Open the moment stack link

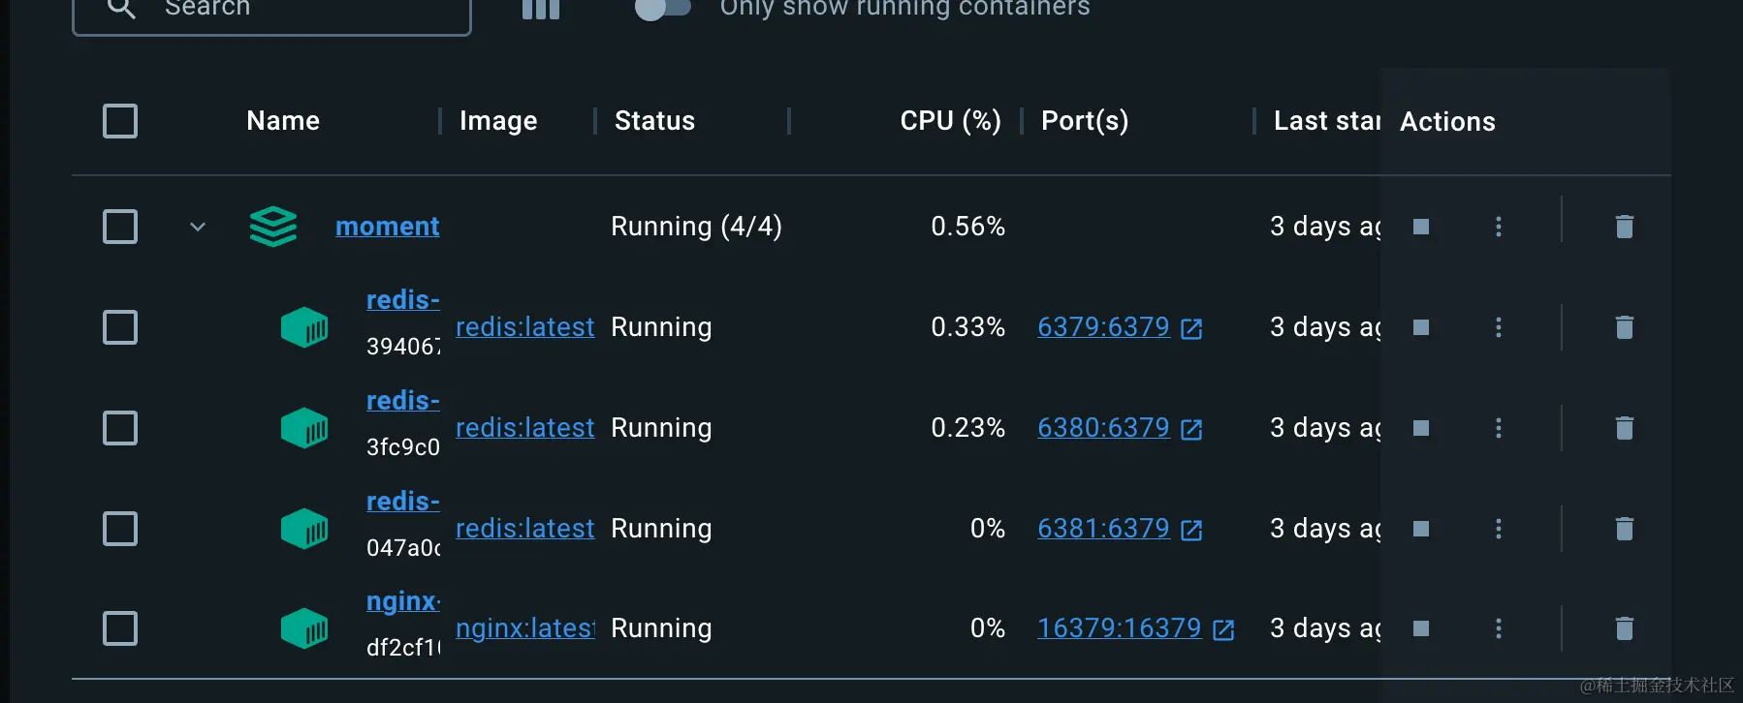point(388,227)
